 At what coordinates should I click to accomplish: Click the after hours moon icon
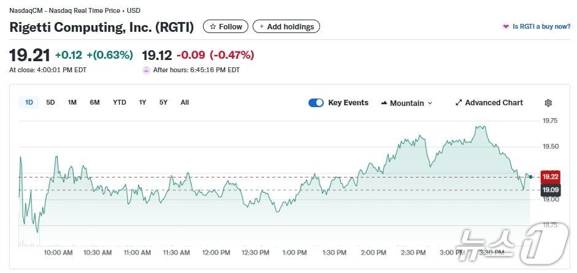pyautogui.click(x=146, y=70)
